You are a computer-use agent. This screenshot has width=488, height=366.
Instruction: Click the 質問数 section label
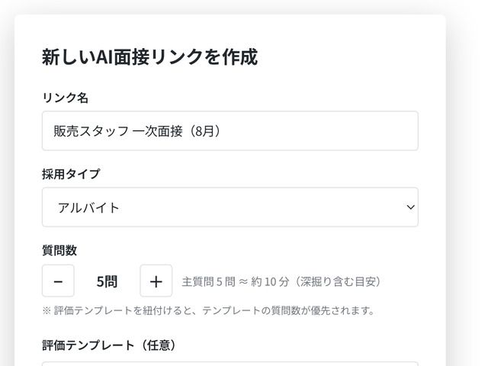59,250
